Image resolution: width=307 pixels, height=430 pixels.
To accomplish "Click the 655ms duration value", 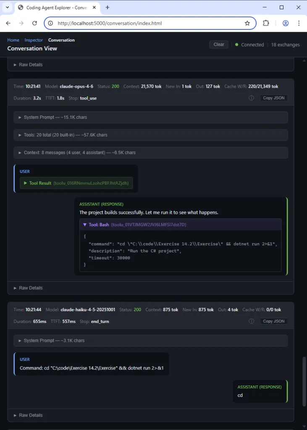I will (40, 321).
